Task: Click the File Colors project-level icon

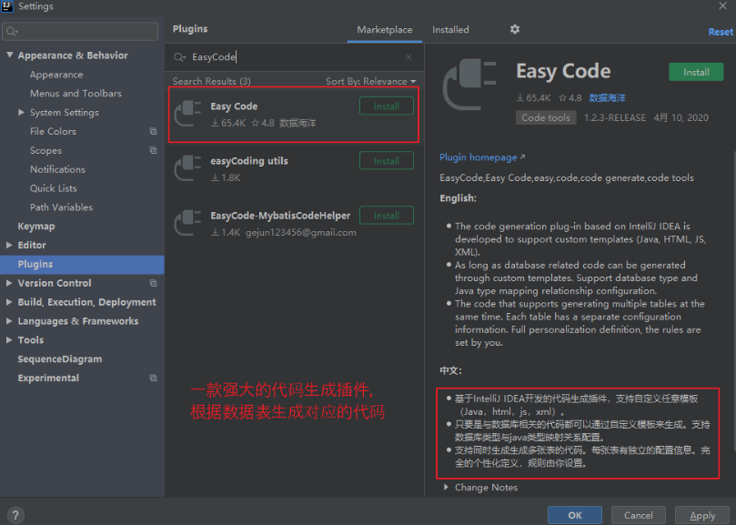Action: 153,132
